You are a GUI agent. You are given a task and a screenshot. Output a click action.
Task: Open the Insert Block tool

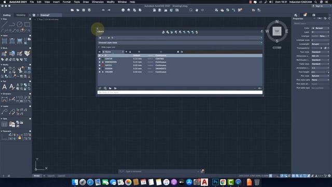coord(5,54)
